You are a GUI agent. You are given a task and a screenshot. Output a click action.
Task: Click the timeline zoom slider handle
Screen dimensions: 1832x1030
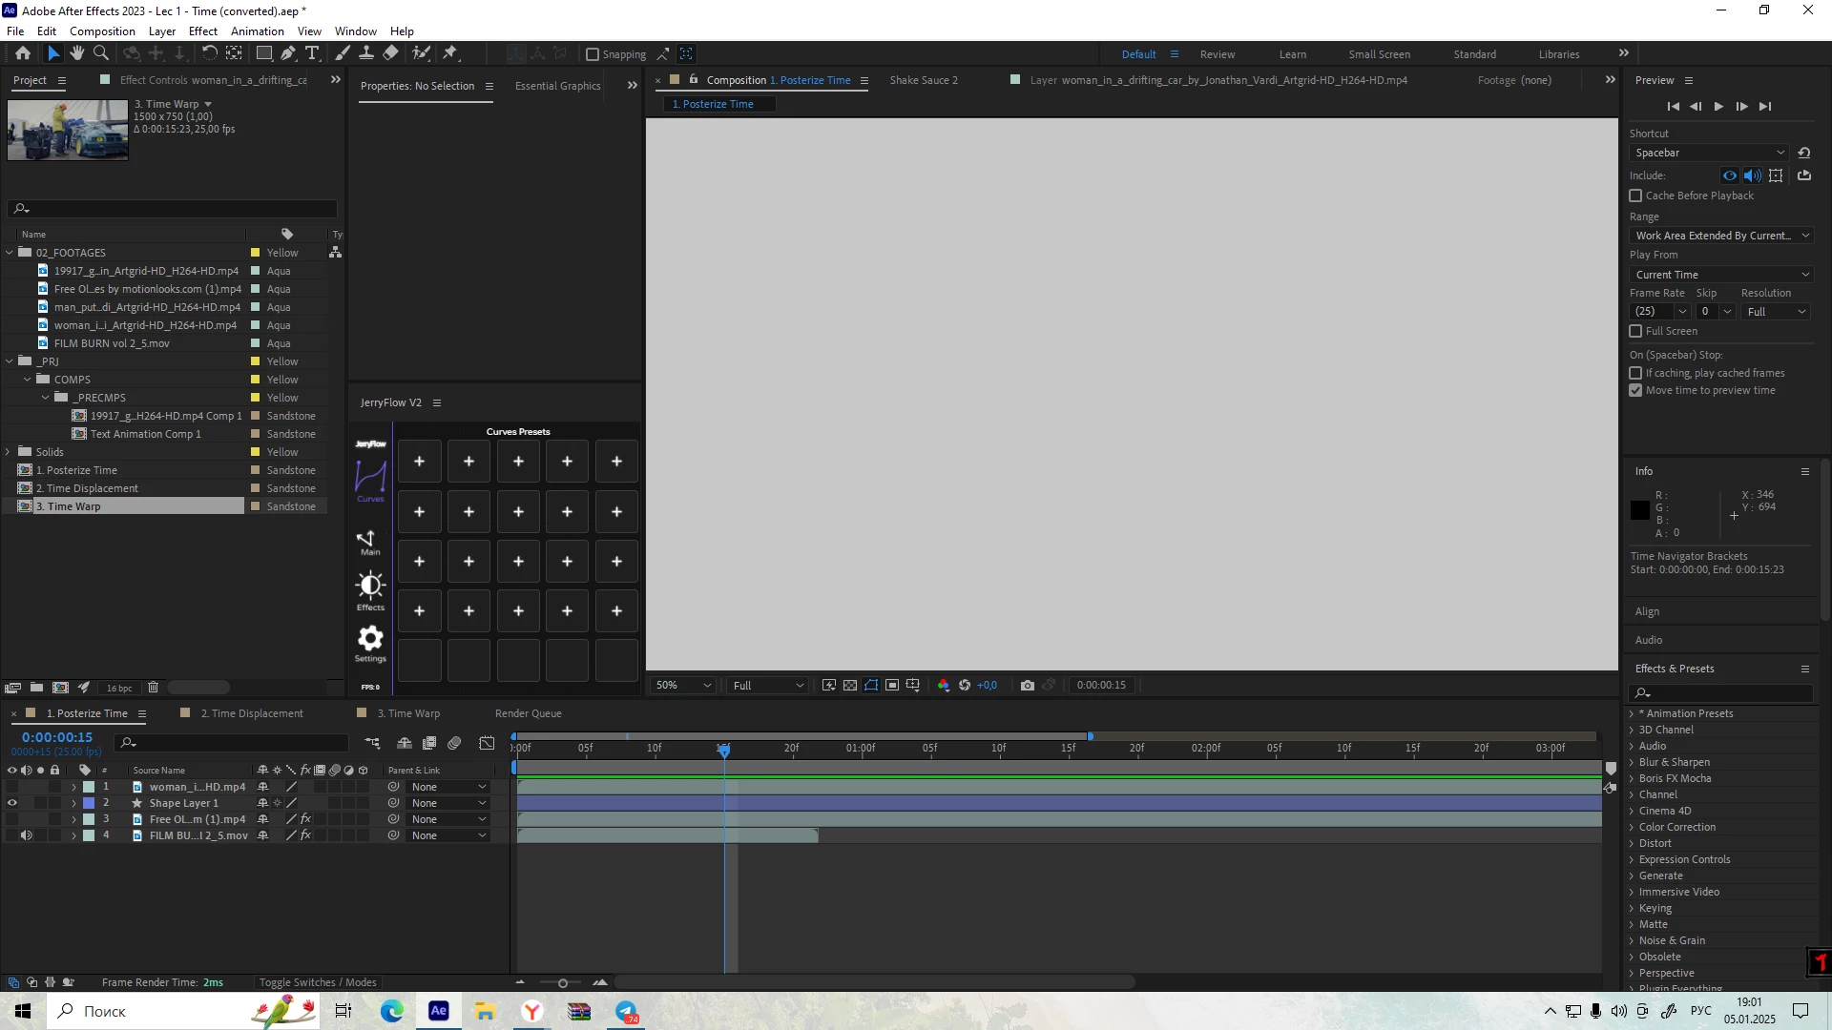pos(563,983)
